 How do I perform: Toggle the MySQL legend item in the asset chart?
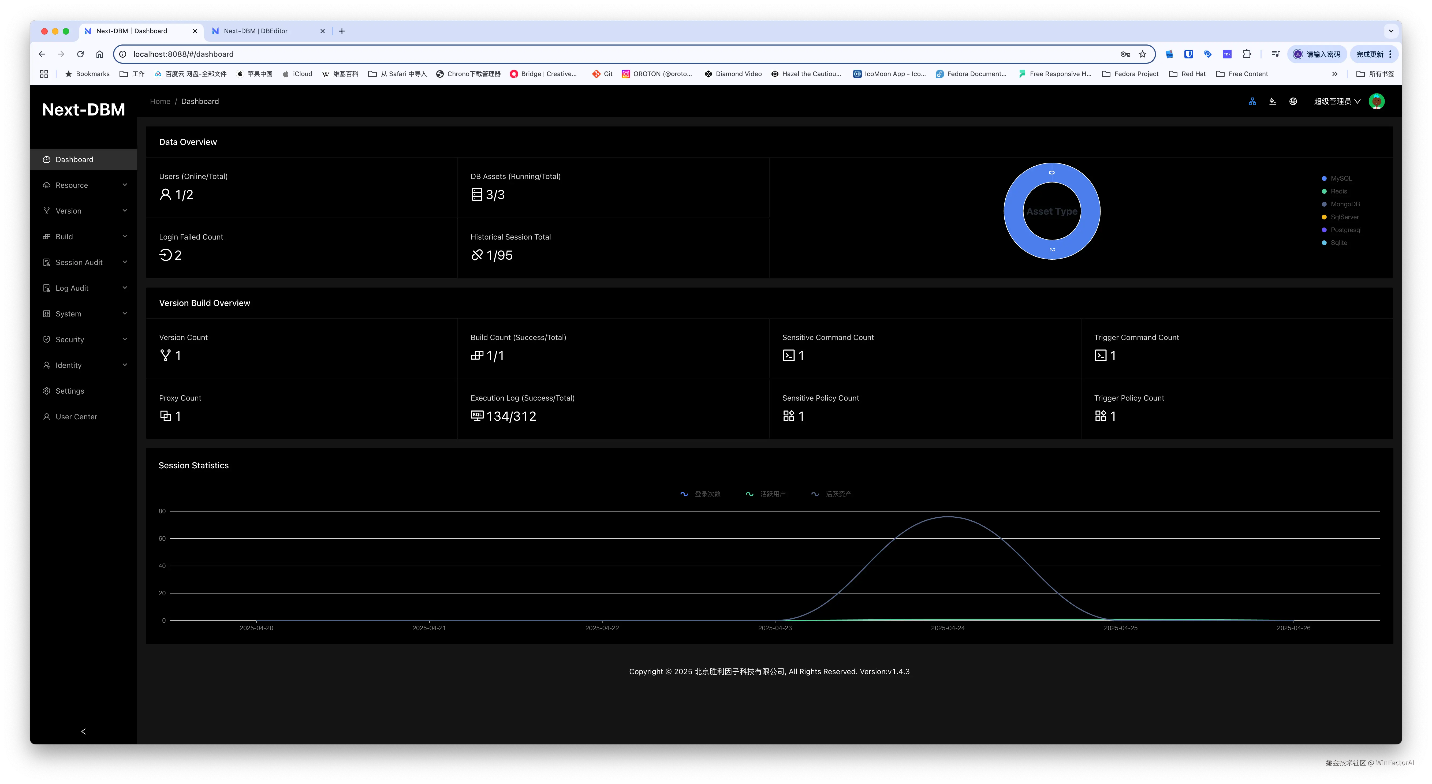point(1340,178)
